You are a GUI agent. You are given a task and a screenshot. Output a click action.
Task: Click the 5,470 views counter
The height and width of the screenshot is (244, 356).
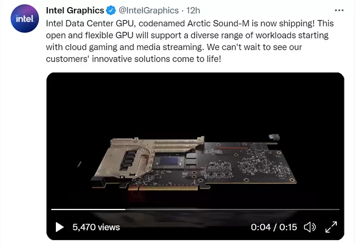96,227
